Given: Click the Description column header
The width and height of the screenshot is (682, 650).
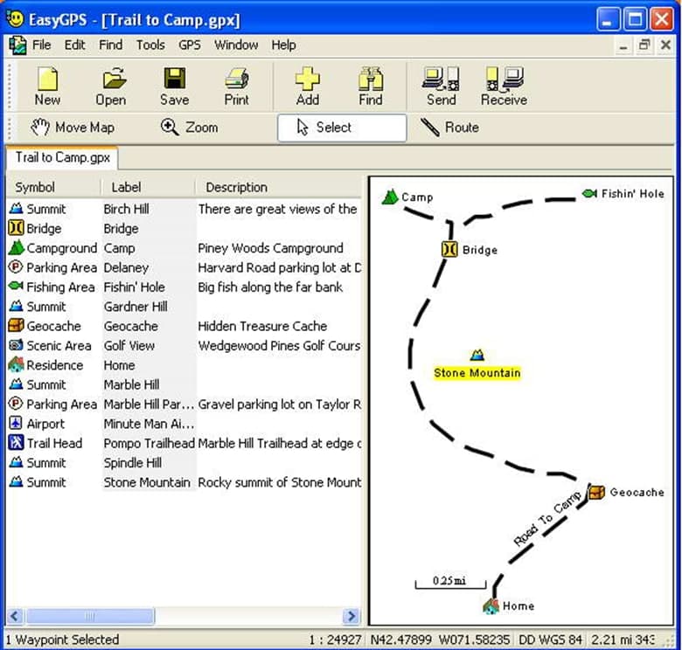Looking at the screenshot, I should [x=236, y=187].
